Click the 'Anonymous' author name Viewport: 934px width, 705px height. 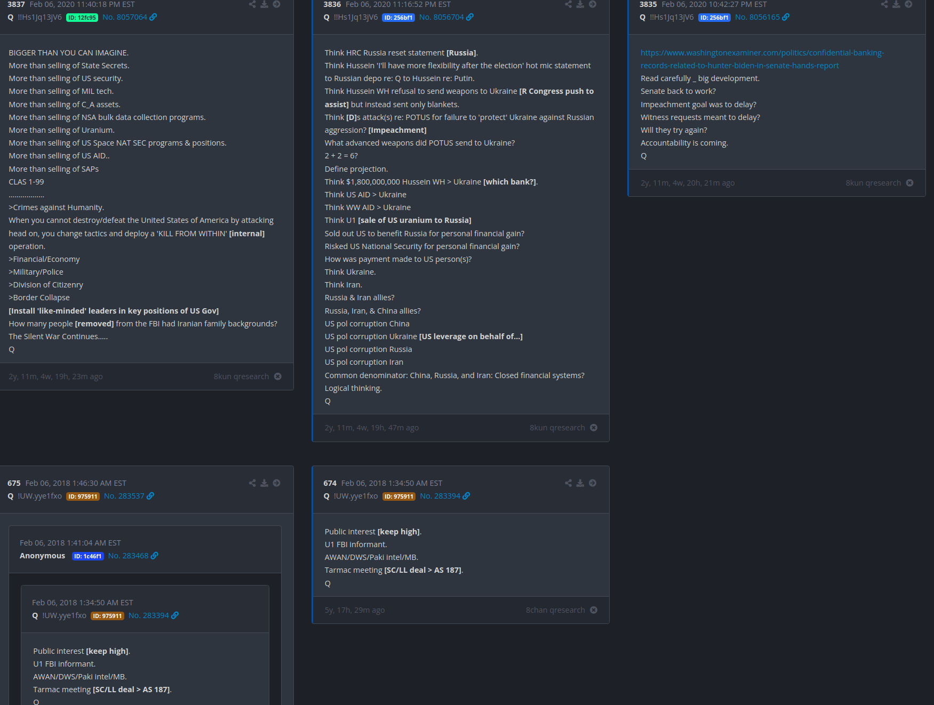tap(42, 556)
